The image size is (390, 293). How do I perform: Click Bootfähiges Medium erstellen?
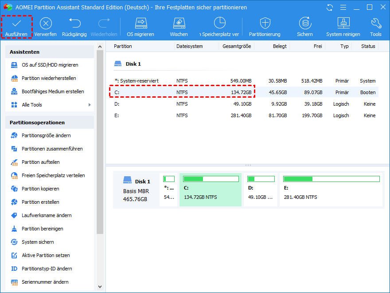pyautogui.click(x=53, y=91)
